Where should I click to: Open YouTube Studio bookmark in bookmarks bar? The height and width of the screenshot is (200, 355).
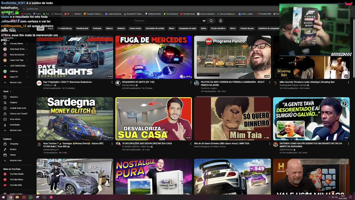point(187,14)
